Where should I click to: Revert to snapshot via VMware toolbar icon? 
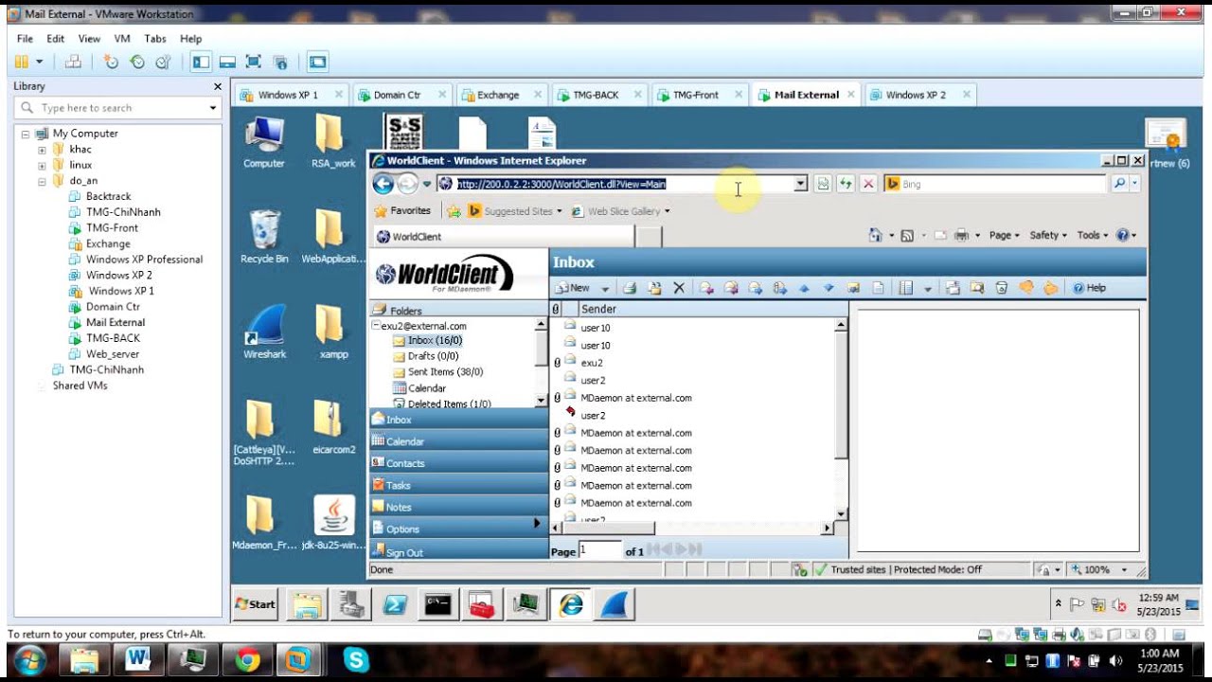(137, 63)
